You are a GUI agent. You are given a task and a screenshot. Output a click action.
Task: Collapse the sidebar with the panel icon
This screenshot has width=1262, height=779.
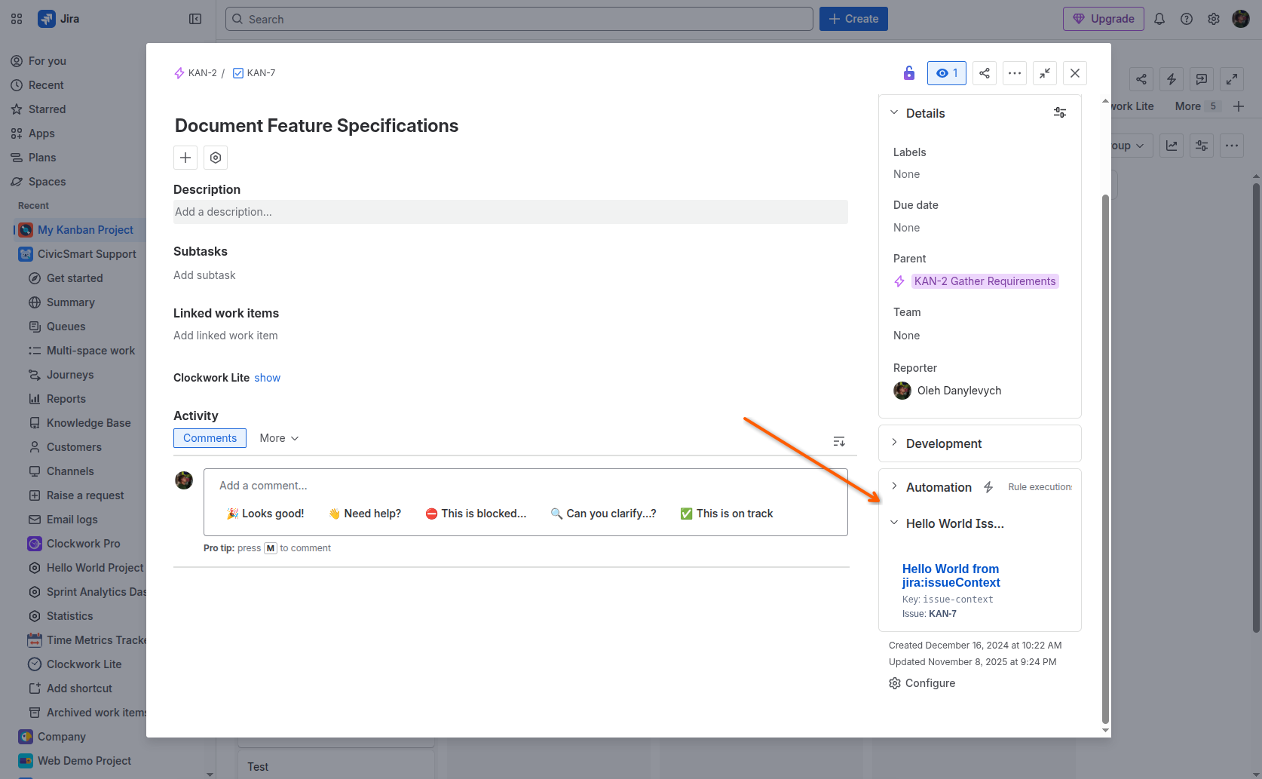pyautogui.click(x=195, y=19)
